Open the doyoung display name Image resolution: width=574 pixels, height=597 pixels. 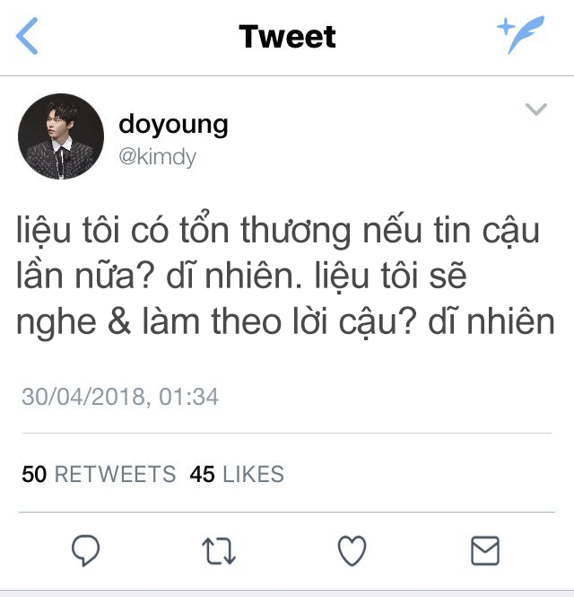click(x=173, y=126)
